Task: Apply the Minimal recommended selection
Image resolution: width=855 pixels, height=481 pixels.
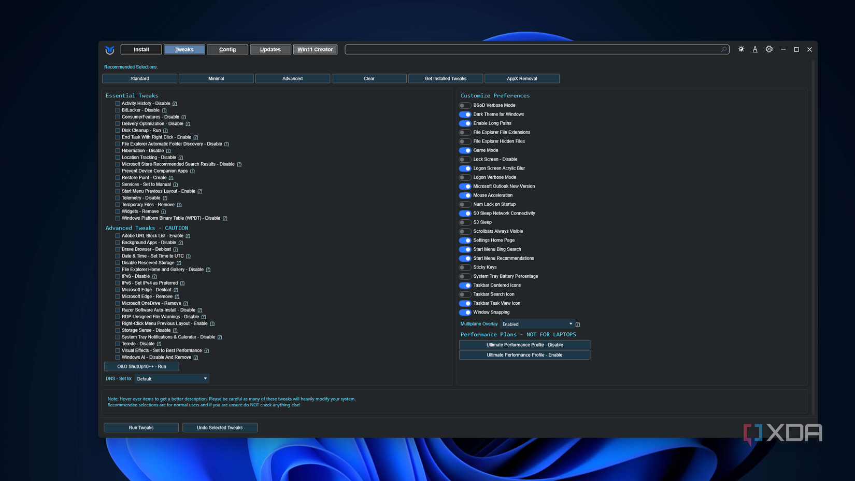Action: (216, 79)
